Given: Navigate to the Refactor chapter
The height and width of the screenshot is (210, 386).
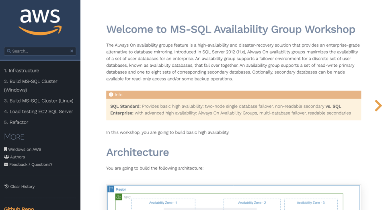Looking at the screenshot, I should click(x=18, y=122).
